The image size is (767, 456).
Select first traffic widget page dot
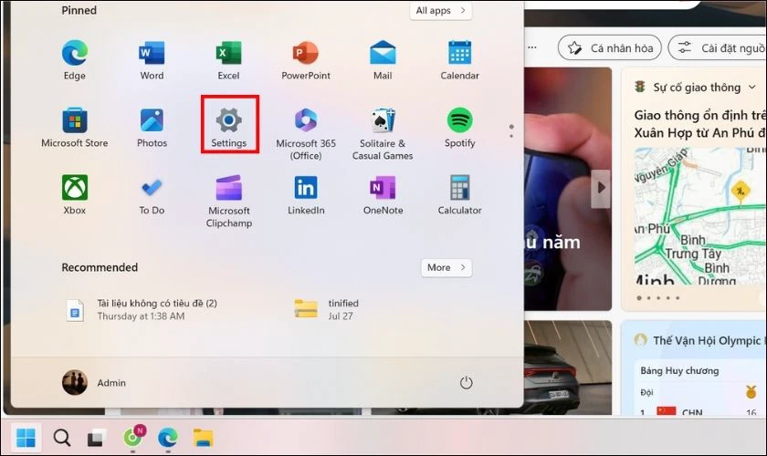(639, 297)
